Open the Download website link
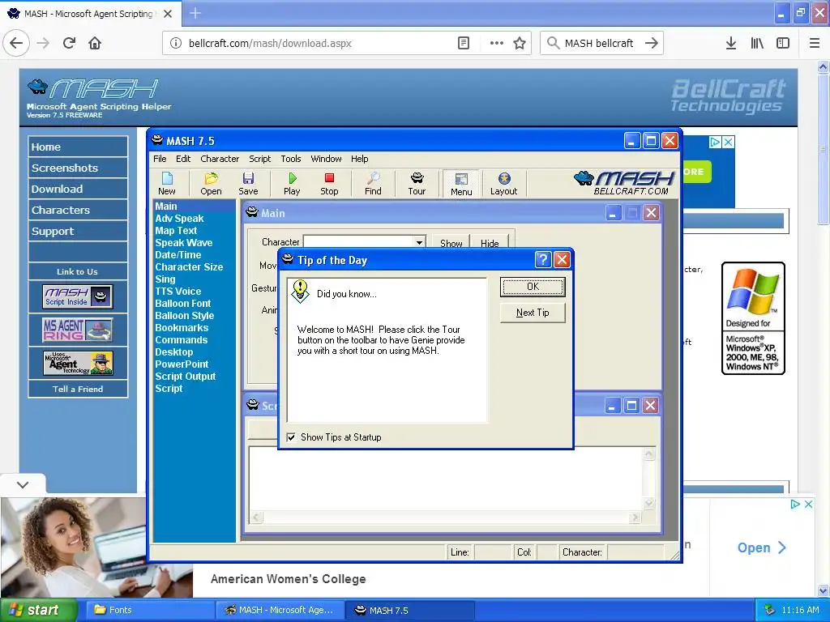The image size is (830, 622). tap(78, 189)
